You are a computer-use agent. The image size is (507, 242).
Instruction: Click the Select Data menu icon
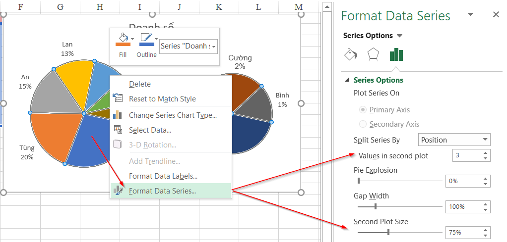[x=118, y=130]
